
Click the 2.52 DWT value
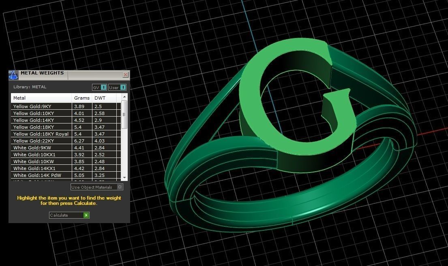click(x=99, y=154)
